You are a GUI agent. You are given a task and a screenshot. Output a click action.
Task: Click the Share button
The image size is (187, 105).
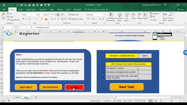point(181,10)
